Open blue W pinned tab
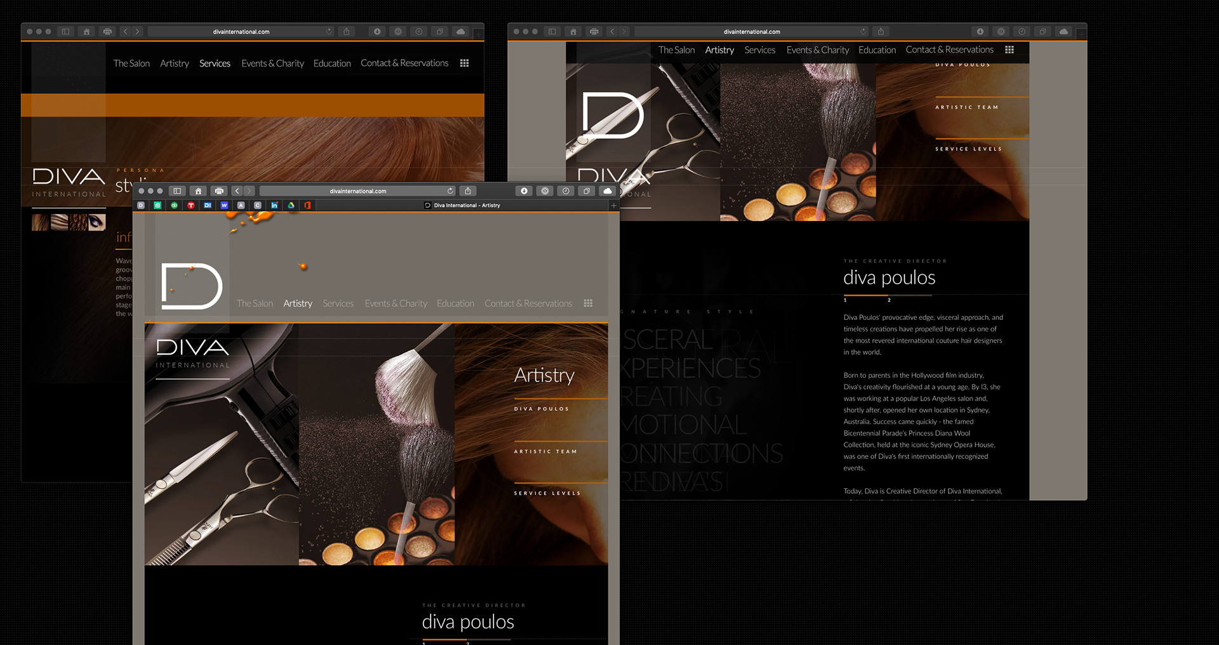This screenshot has width=1219, height=645. click(224, 206)
